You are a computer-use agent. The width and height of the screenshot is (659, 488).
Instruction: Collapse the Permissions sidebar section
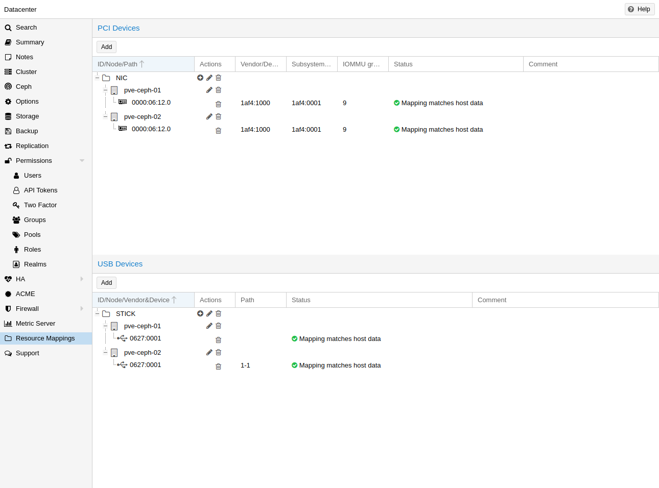point(82,161)
